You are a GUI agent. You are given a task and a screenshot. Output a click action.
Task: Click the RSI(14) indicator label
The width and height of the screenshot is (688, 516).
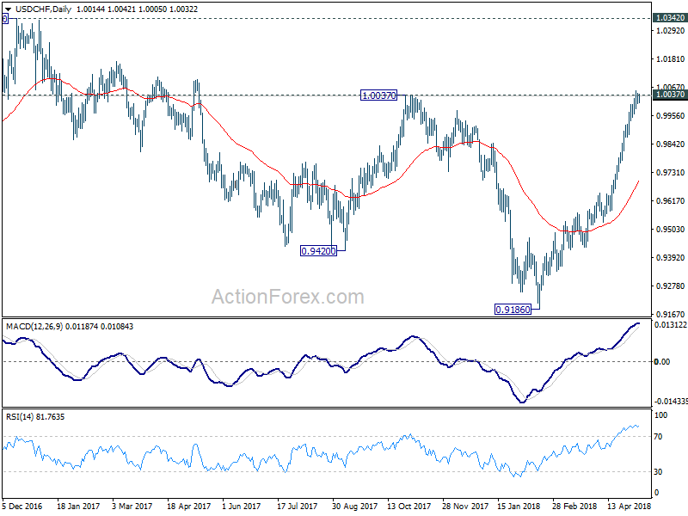(20, 417)
